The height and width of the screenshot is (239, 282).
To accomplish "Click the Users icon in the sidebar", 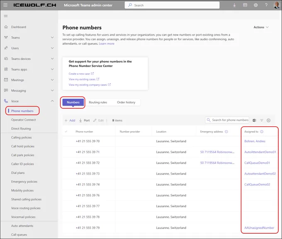I will point(6,48).
